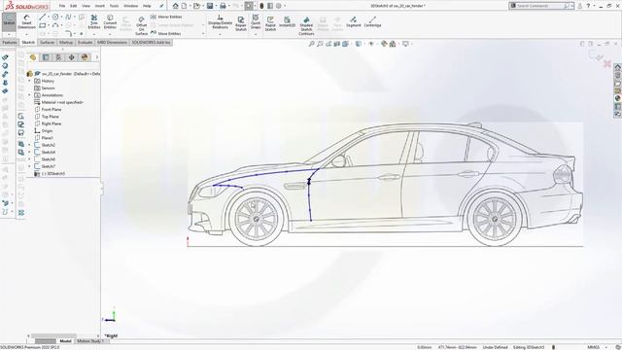The image size is (622, 350).
Task: Open ConfigurationManager panel tab
Action: (58, 57)
